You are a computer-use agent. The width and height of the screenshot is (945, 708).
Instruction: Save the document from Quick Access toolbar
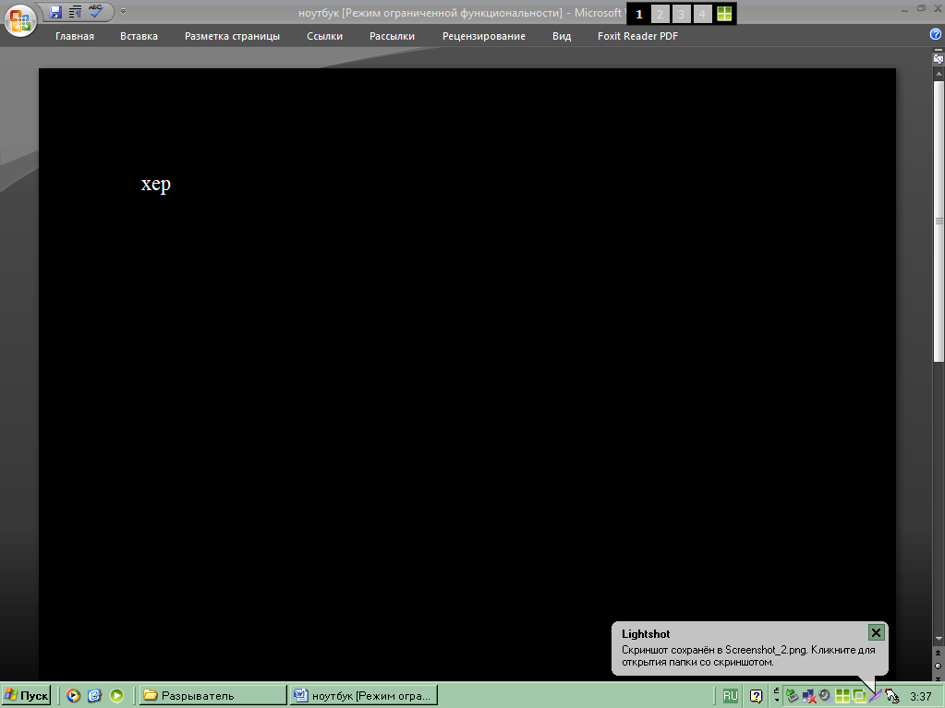tap(55, 12)
